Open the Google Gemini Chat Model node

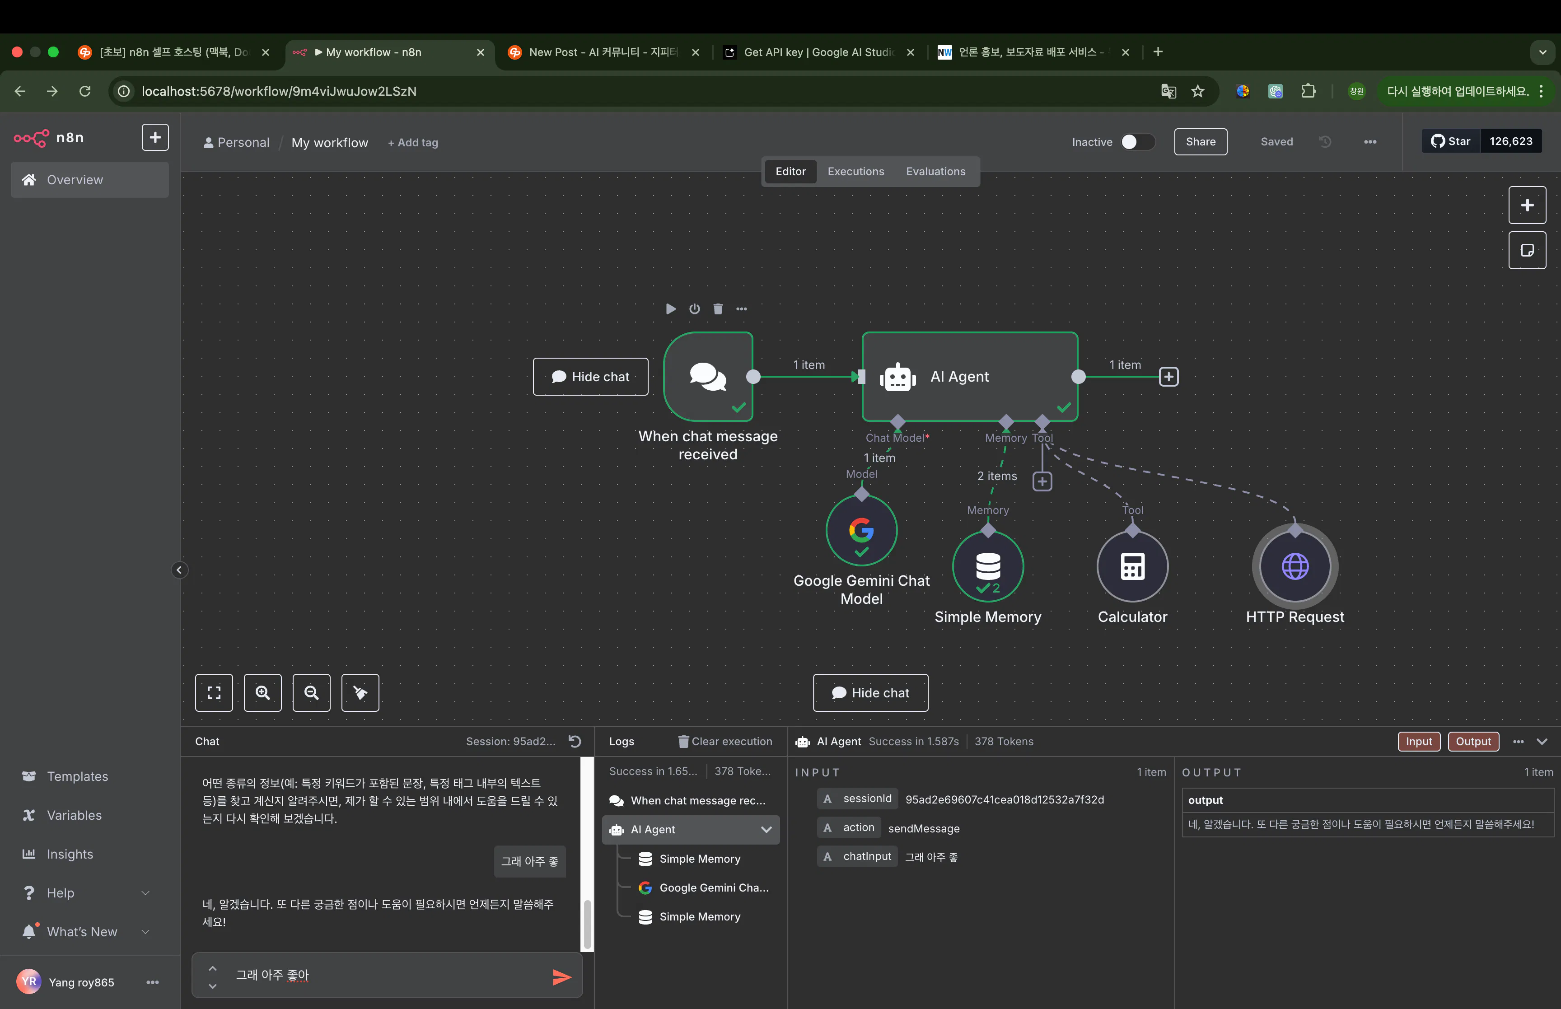861,531
